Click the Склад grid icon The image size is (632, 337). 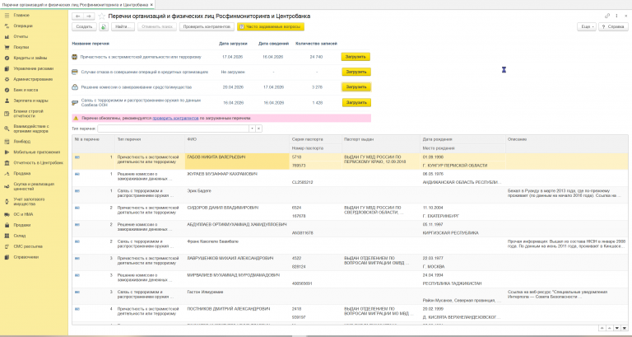pyautogui.click(x=7, y=236)
